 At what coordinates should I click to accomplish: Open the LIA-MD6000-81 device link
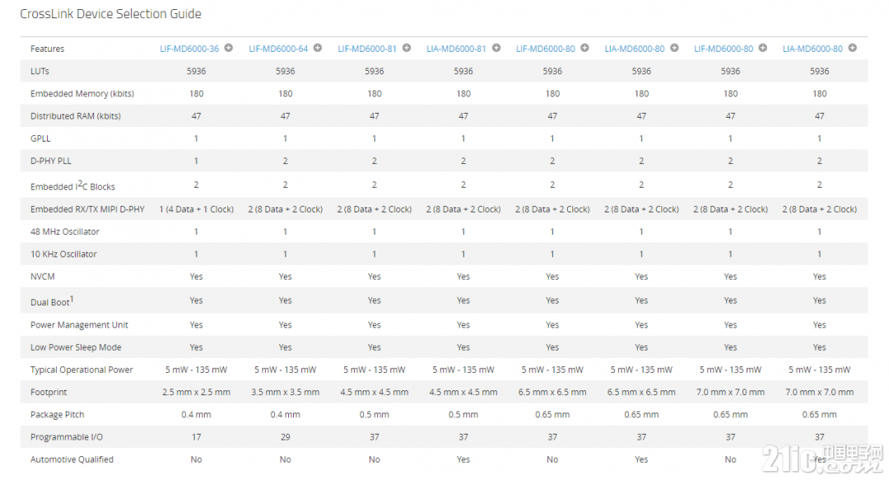tap(456, 49)
